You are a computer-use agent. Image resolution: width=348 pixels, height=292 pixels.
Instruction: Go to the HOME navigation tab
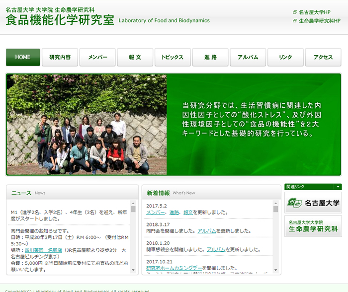click(x=23, y=57)
